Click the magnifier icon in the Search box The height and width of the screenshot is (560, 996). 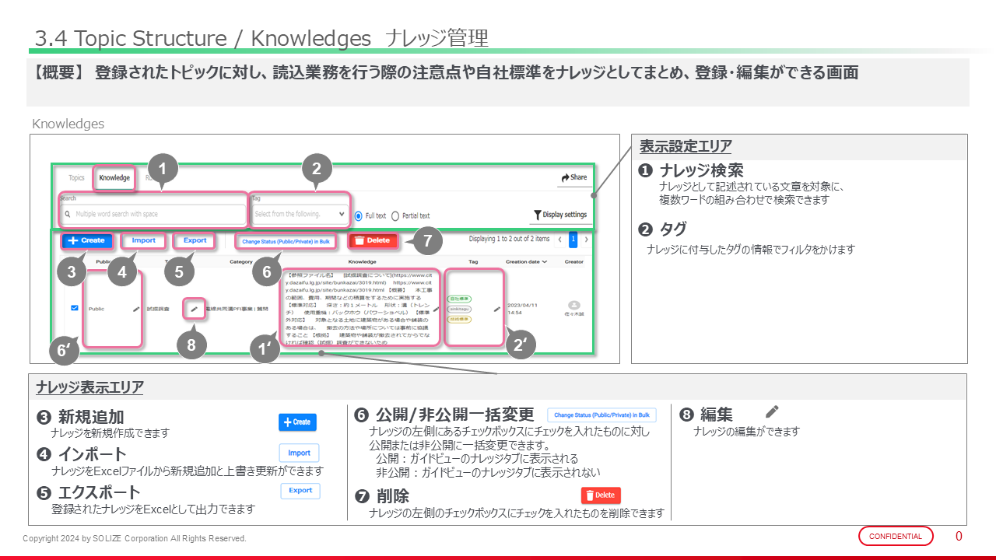[68, 214]
